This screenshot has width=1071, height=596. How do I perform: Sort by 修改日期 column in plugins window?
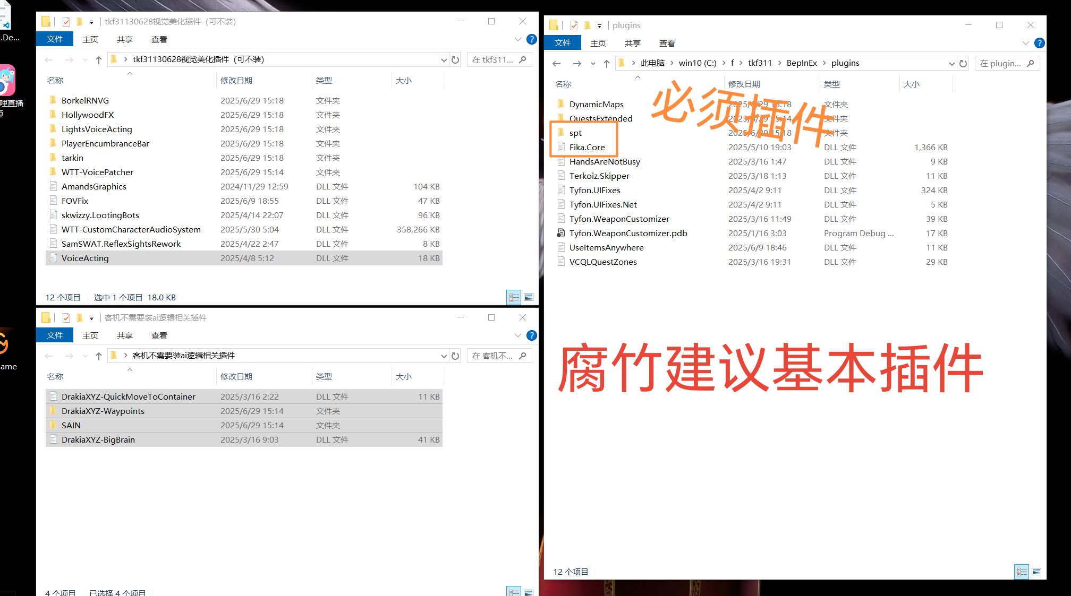744,84
